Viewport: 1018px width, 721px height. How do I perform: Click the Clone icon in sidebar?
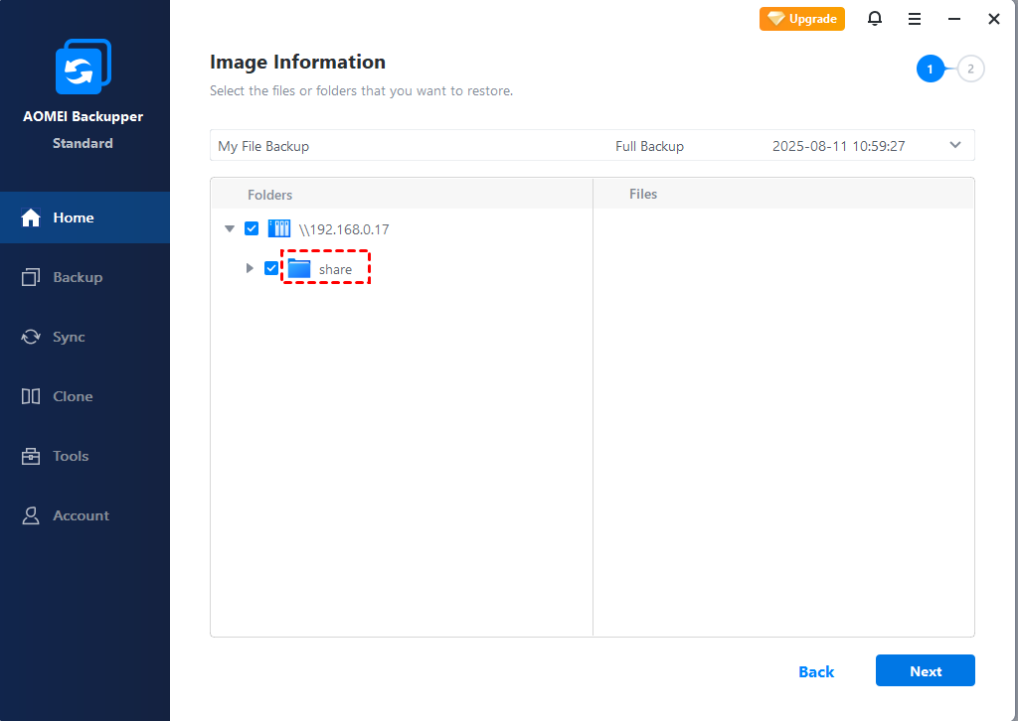coord(31,396)
